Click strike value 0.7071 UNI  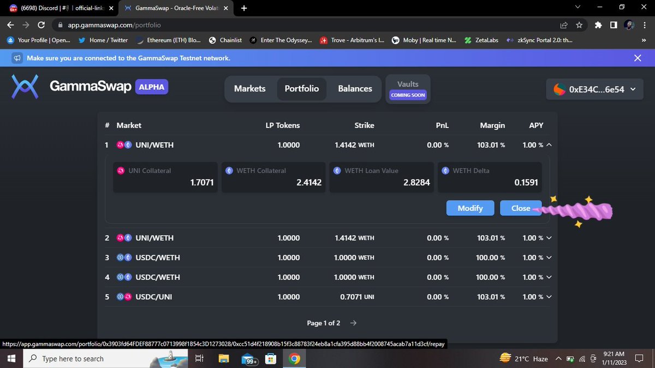tap(357, 297)
